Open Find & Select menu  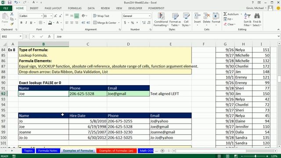(x=257, y=20)
